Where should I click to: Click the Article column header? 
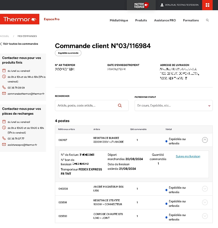97,129
